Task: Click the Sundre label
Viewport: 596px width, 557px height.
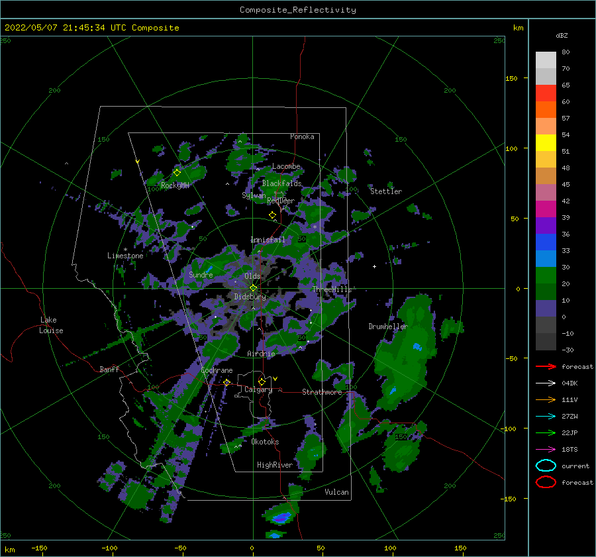Action: pyautogui.click(x=201, y=275)
